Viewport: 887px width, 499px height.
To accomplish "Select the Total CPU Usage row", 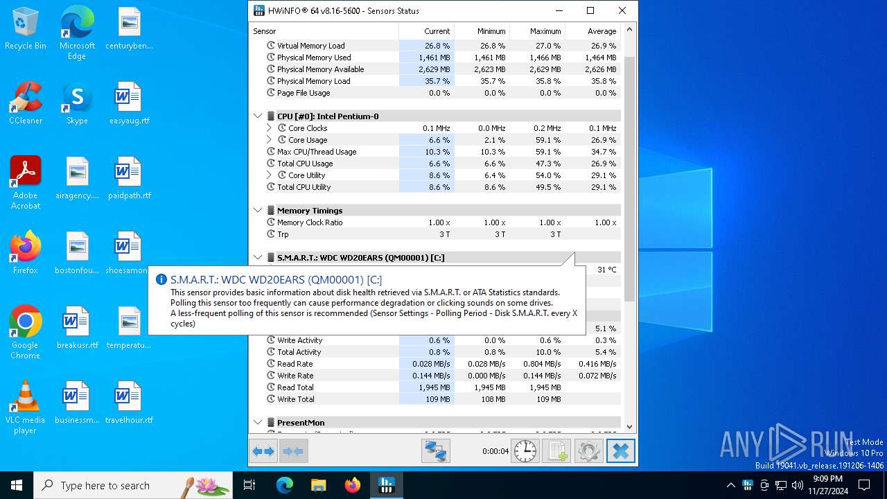I will click(x=435, y=164).
